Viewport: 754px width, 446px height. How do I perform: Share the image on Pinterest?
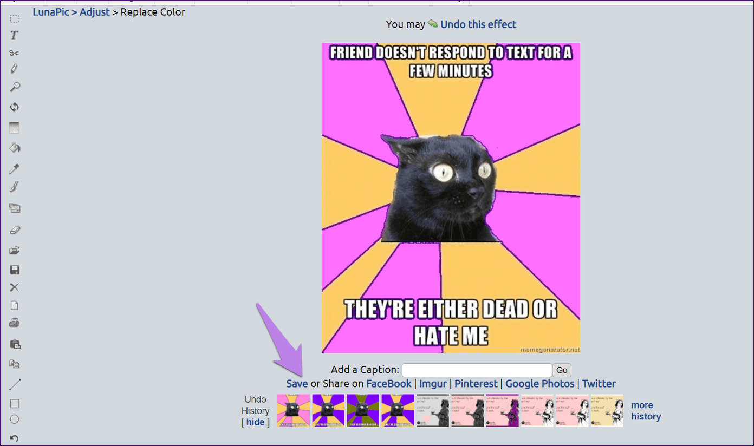click(x=476, y=384)
